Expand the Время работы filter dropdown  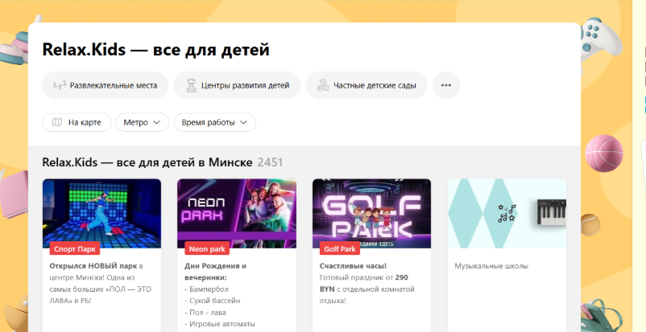(214, 122)
